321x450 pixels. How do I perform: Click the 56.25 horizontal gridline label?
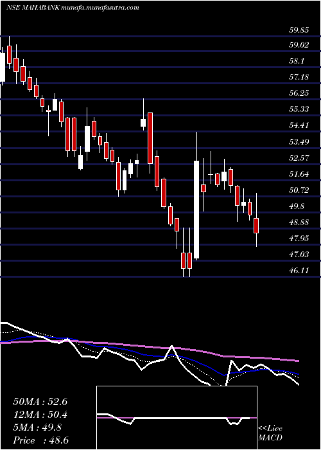click(299, 94)
